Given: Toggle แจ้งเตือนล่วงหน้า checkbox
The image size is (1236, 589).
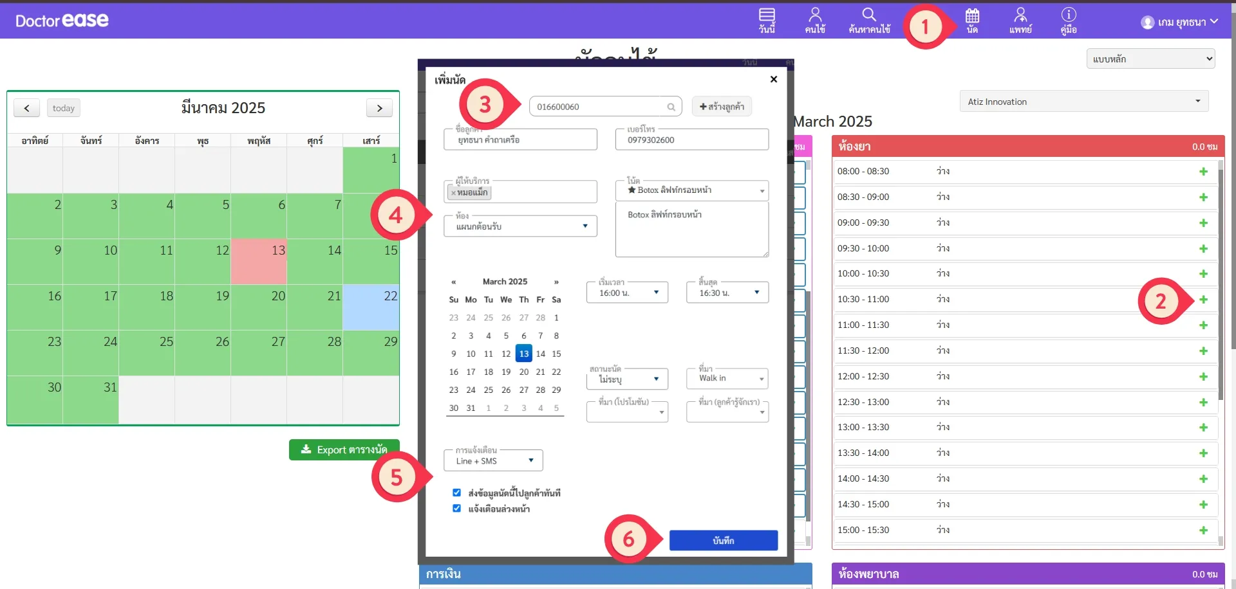Looking at the screenshot, I should 456,508.
